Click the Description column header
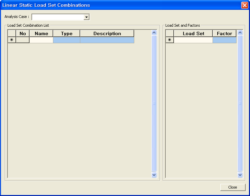Screen dimensions: 250x196 pos(107,33)
